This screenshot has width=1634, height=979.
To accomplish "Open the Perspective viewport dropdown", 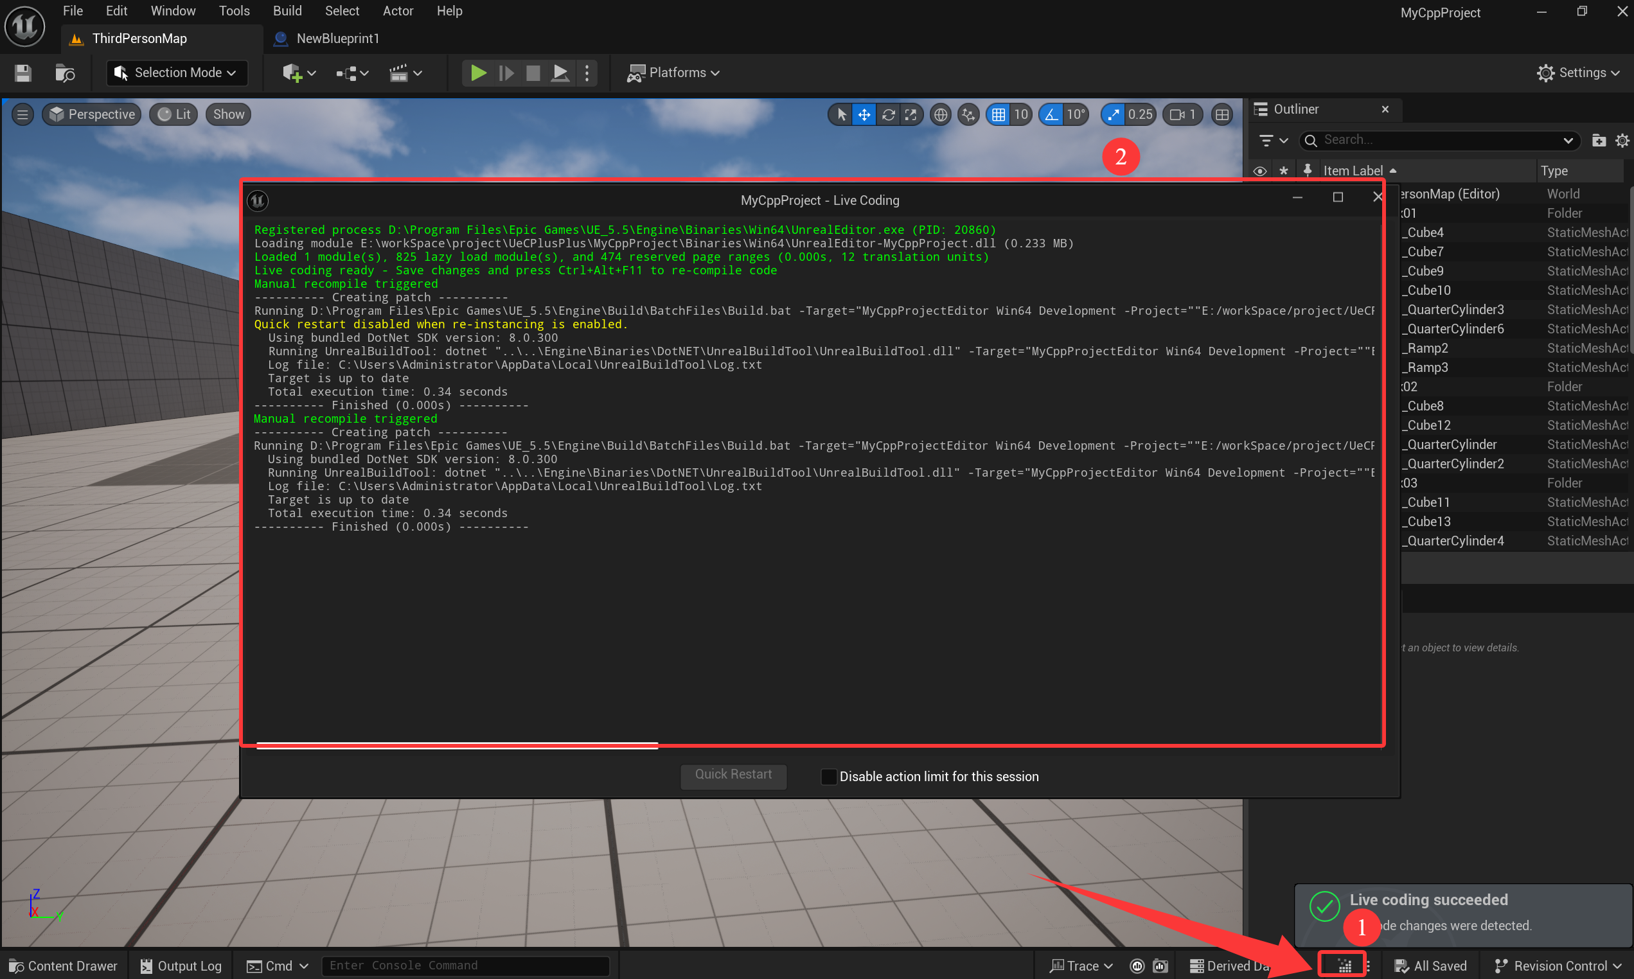I will [91, 114].
